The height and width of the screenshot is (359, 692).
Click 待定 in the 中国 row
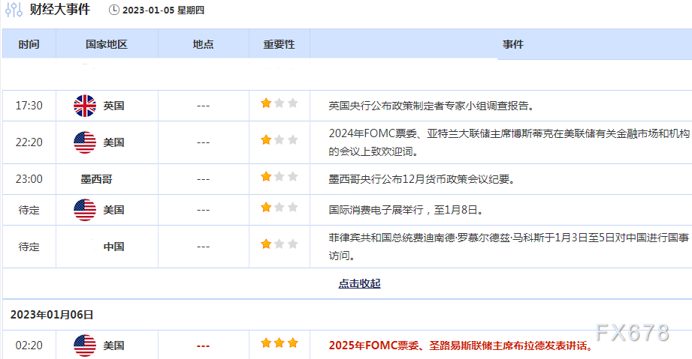(29, 247)
